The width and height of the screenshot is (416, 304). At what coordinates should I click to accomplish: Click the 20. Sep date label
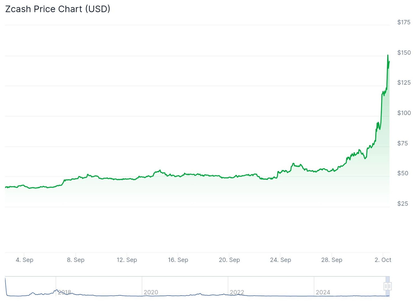click(x=229, y=260)
